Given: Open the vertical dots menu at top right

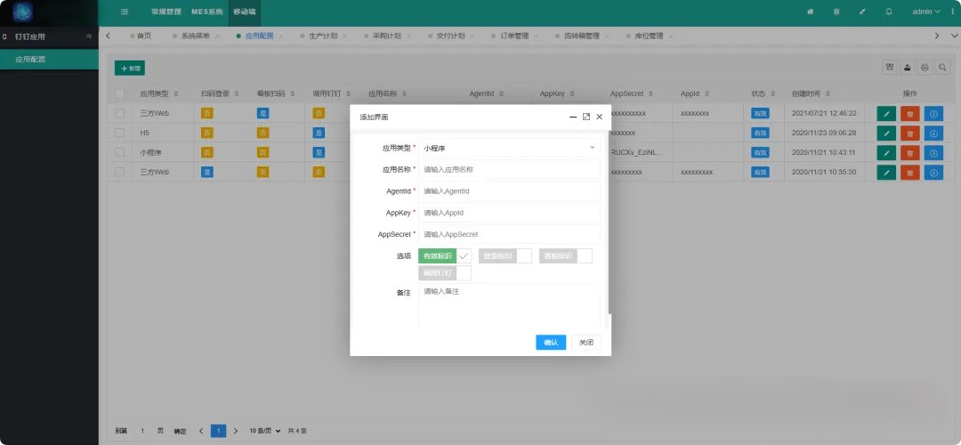Looking at the screenshot, I should click(952, 12).
